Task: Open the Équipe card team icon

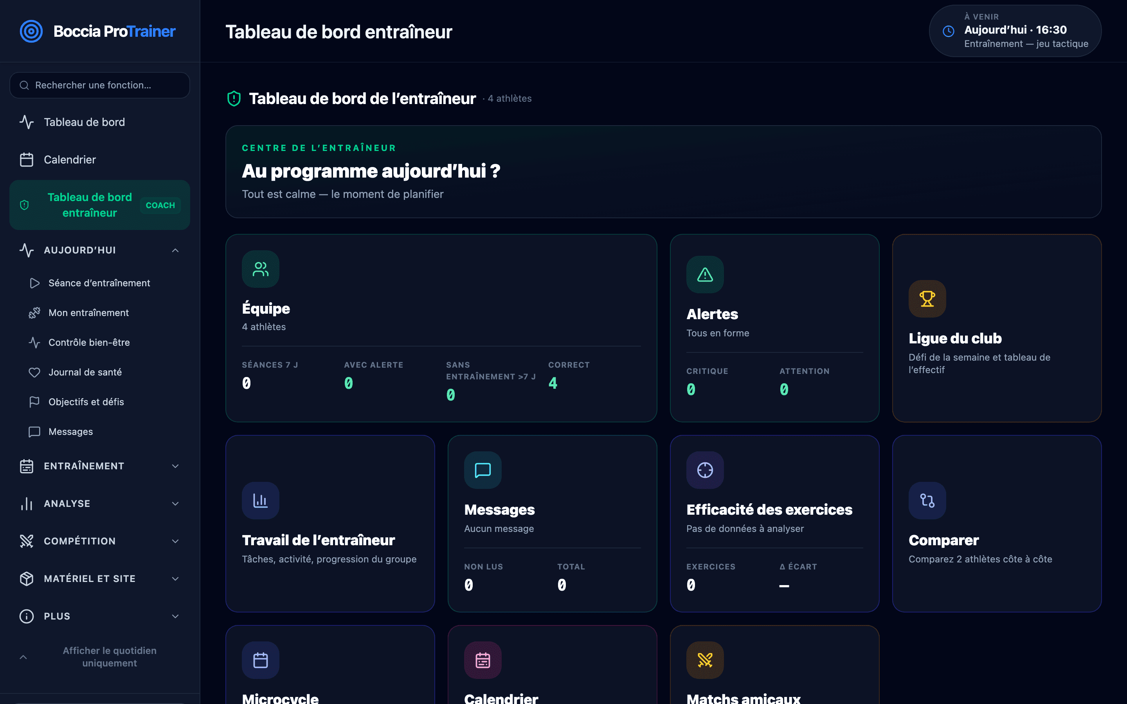Action: point(260,269)
